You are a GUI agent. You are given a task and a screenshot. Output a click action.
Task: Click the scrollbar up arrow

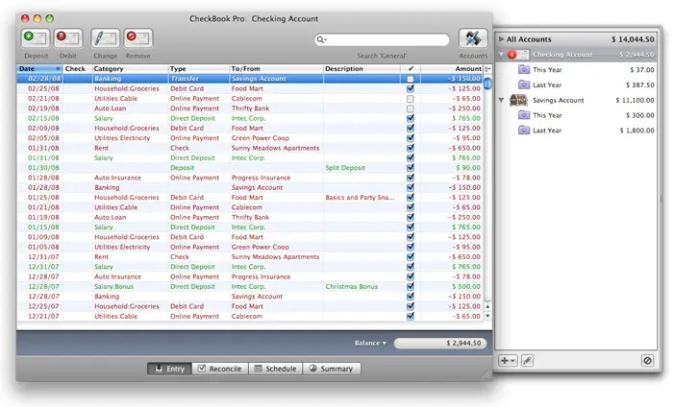point(487,306)
